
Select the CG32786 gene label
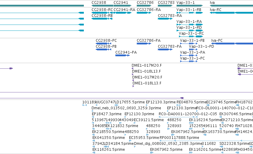[x=145, y=3]
